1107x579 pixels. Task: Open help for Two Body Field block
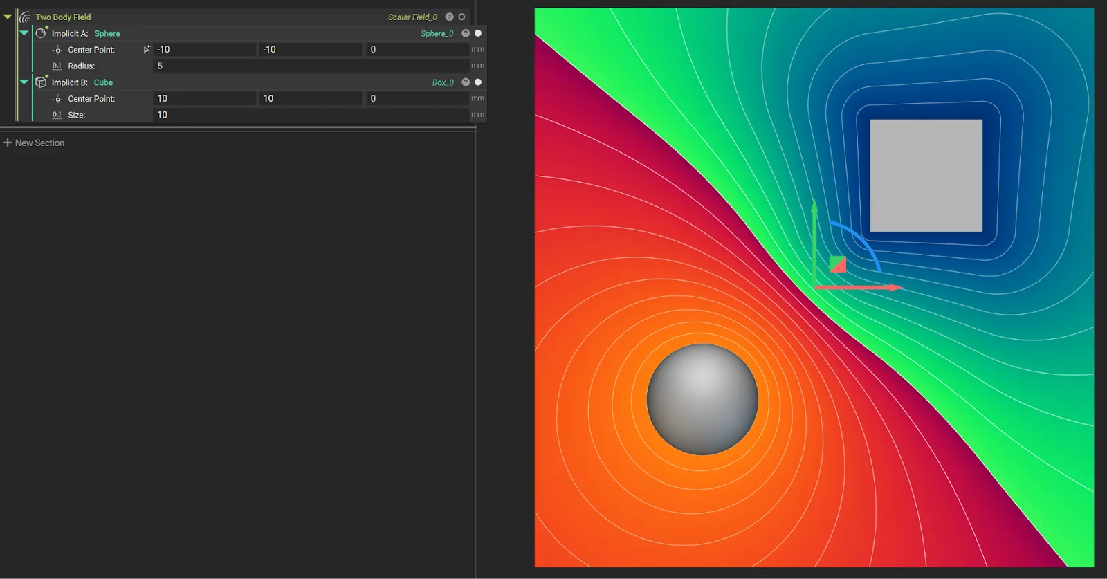point(449,17)
